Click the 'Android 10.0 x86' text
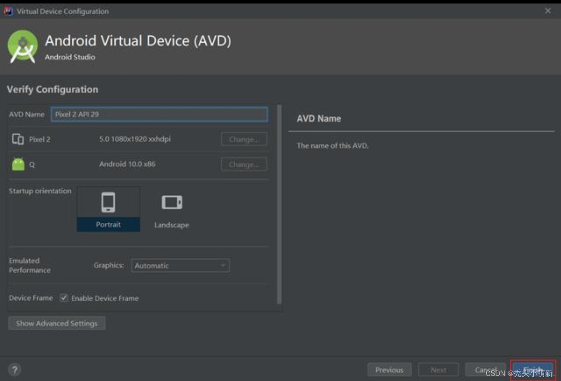 (x=127, y=164)
